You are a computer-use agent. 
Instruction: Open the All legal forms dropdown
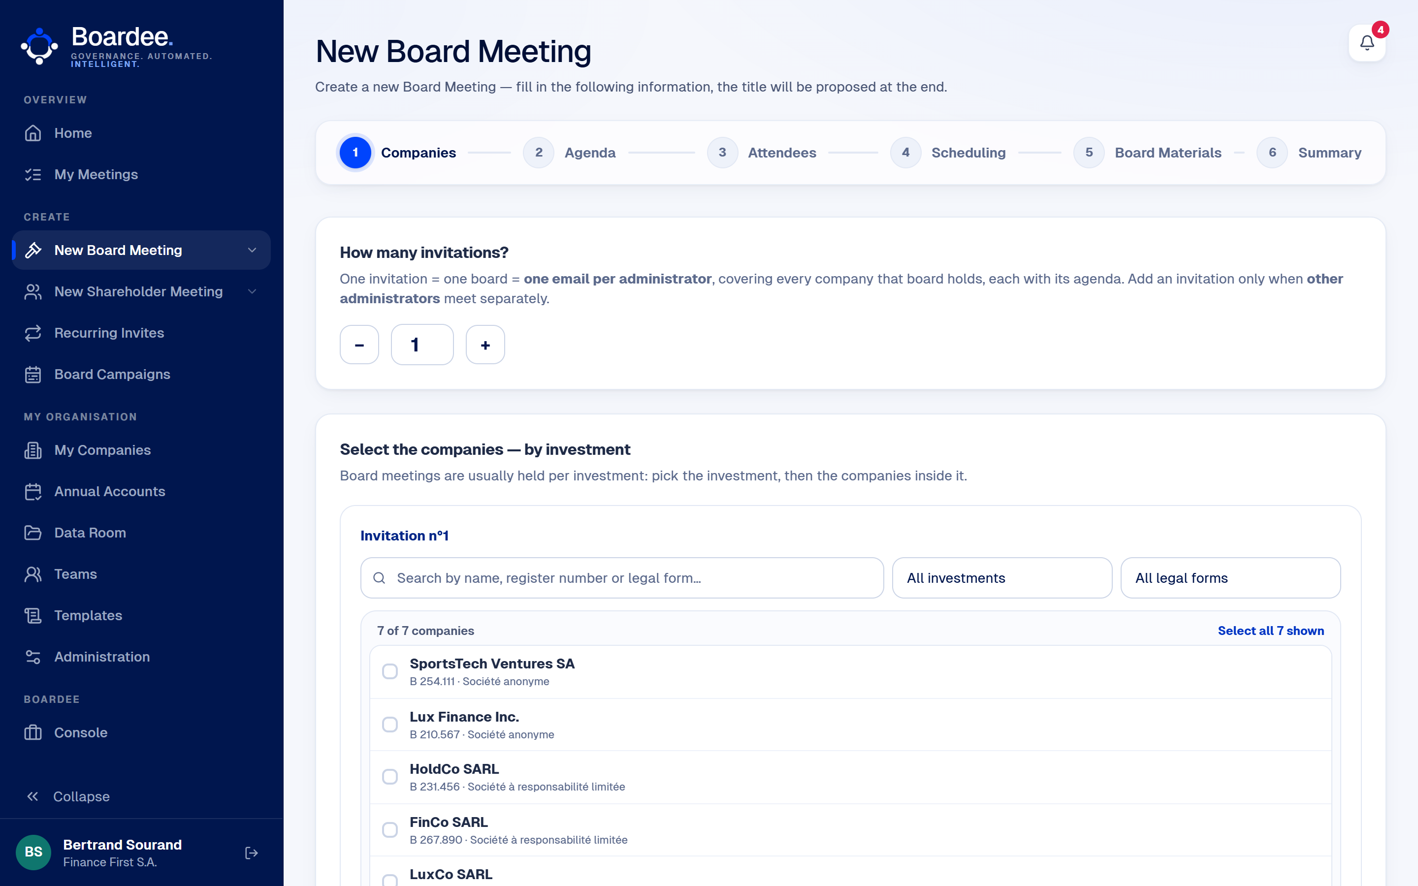pos(1230,578)
